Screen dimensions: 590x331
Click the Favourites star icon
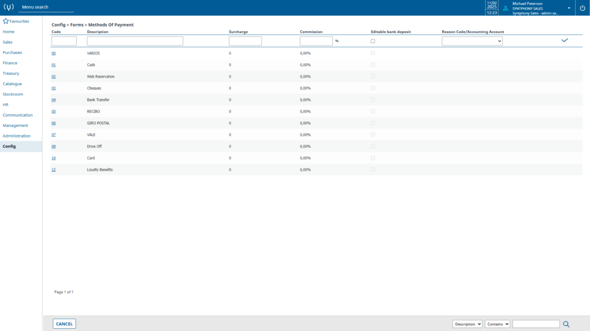[6, 21]
